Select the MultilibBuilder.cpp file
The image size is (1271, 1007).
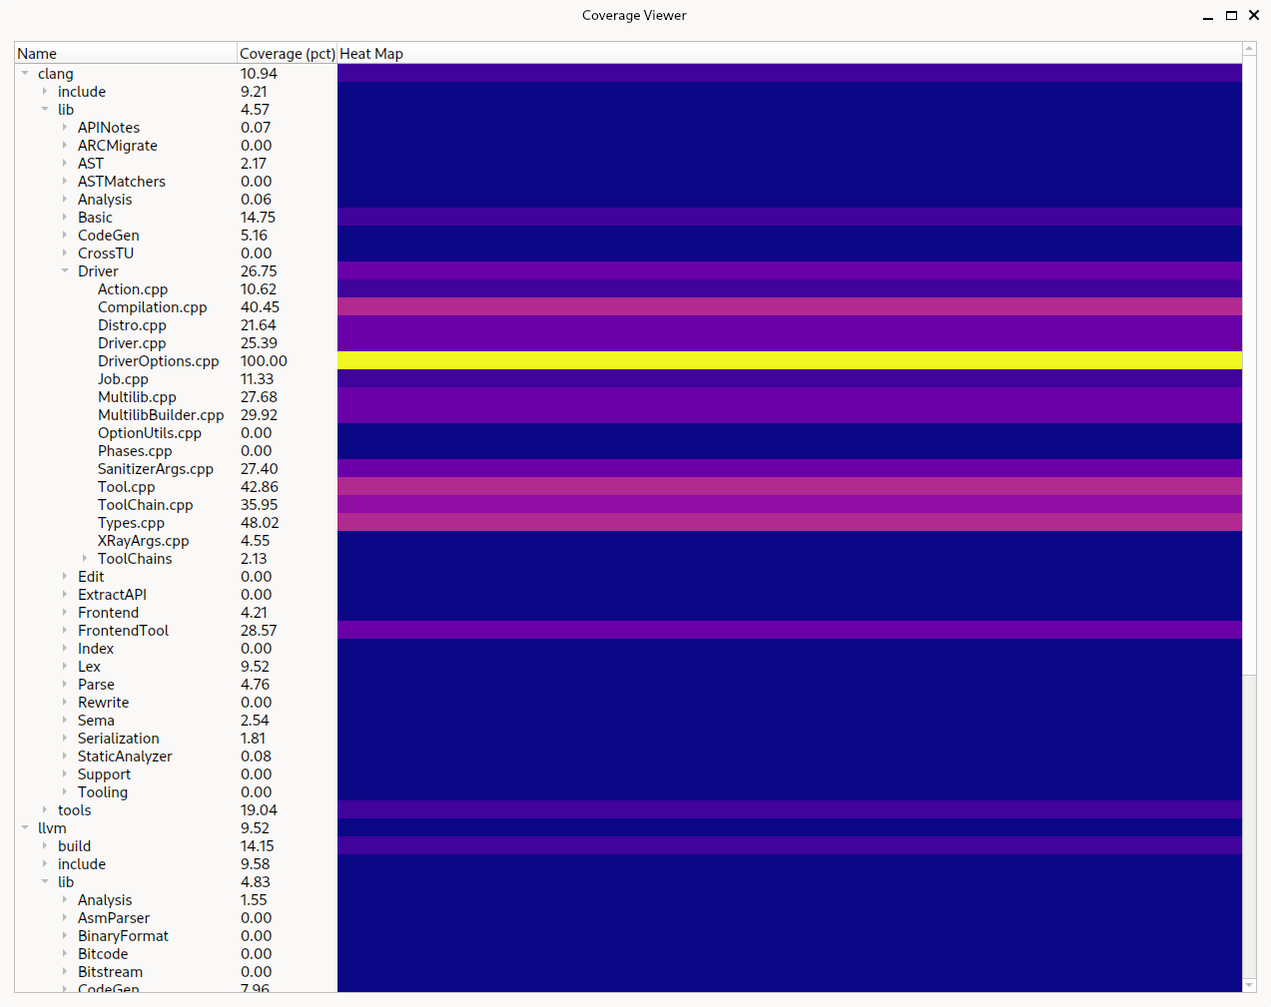point(161,414)
